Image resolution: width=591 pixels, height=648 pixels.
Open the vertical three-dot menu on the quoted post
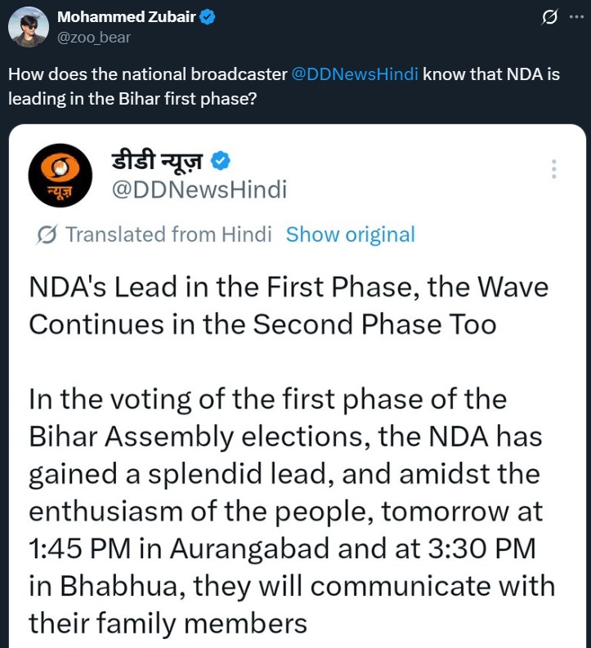coord(553,169)
